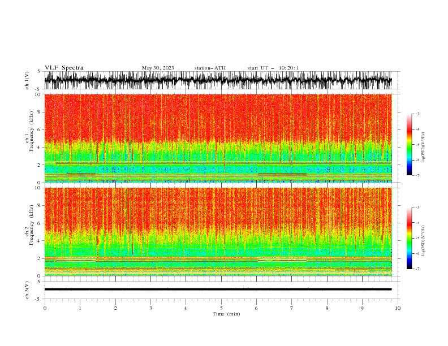Screen dimensions: 448x346
Task: Click the "VLF Spectra" title text
Action: coord(64,68)
